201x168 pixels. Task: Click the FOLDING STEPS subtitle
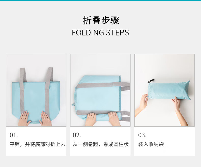click(x=100, y=32)
